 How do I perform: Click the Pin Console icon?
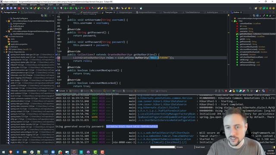click(248, 91)
